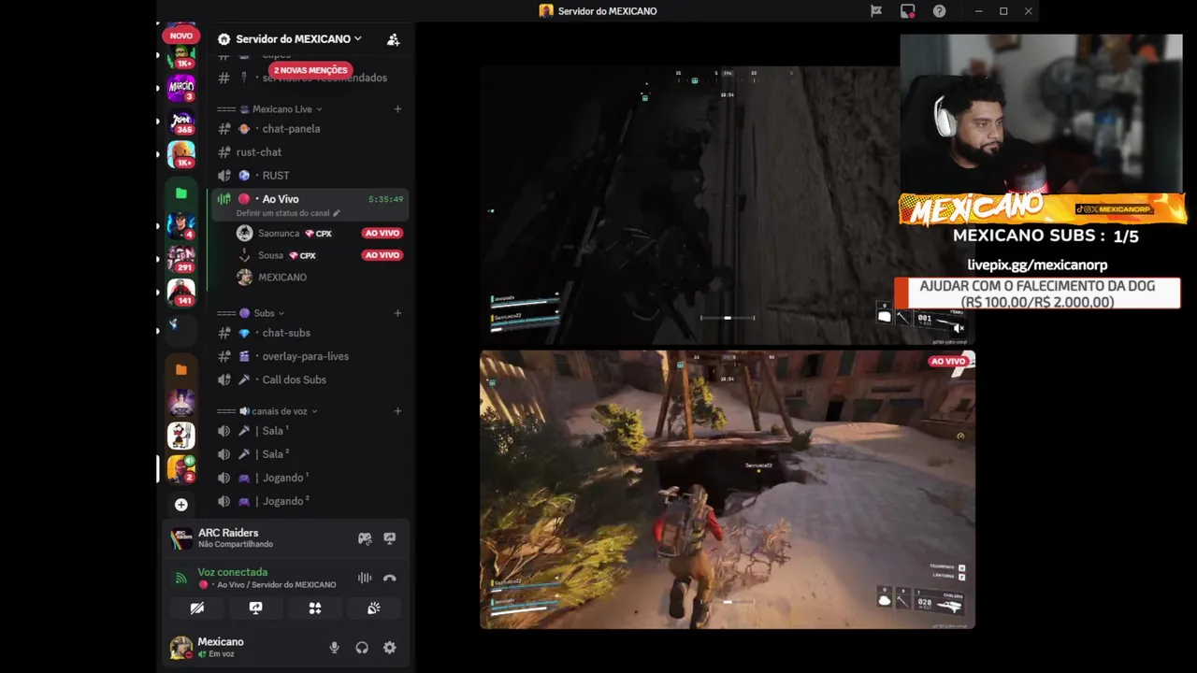Open the soundboard icon
Image resolution: width=1197 pixels, height=673 pixels.
[374, 609]
